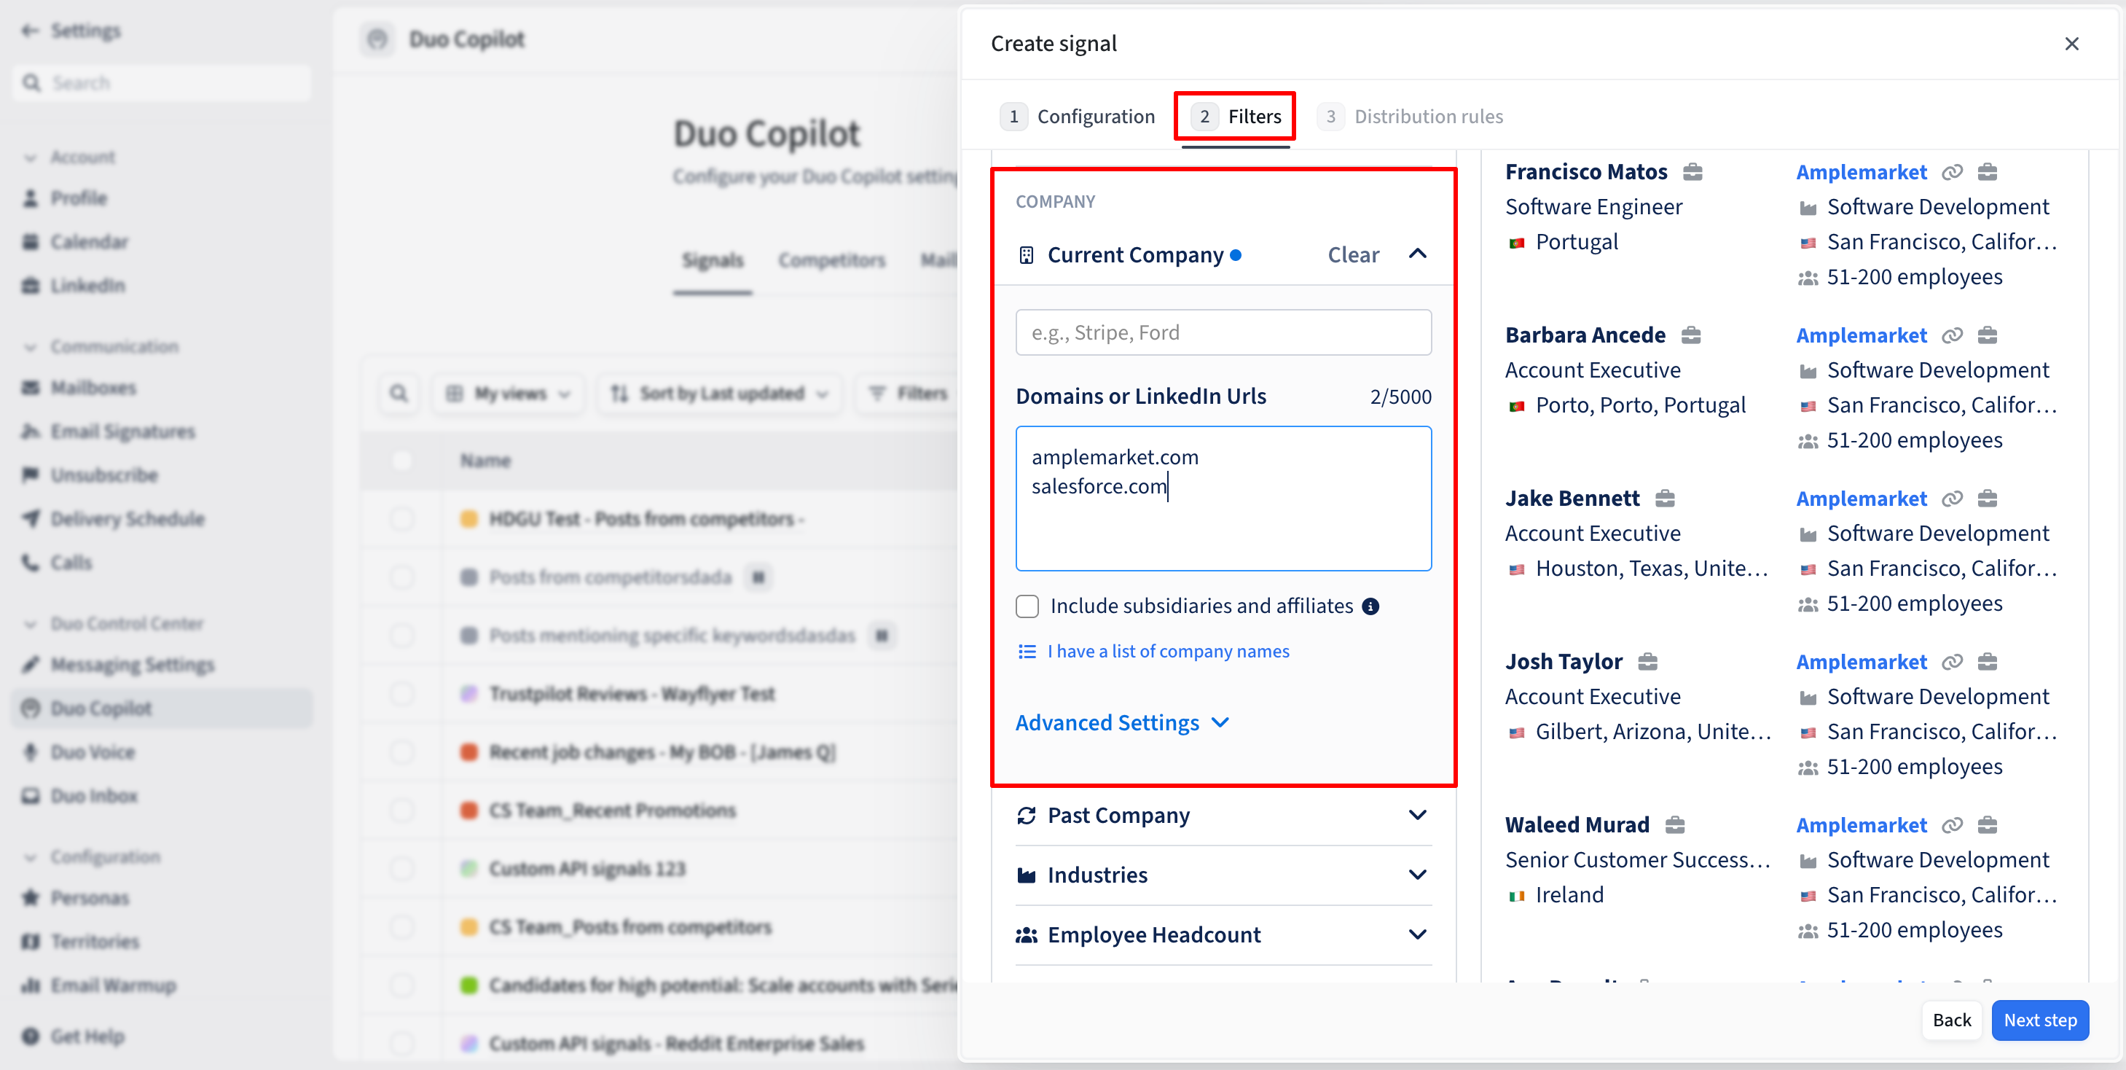Image resolution: width=2126 pixels, height=1070 pixels.
Task: Click the briefcase icon next to Barbara Ancede
Action: (1691, 335)
